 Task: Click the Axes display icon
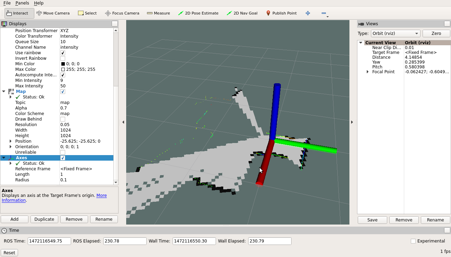coord(11,158)
